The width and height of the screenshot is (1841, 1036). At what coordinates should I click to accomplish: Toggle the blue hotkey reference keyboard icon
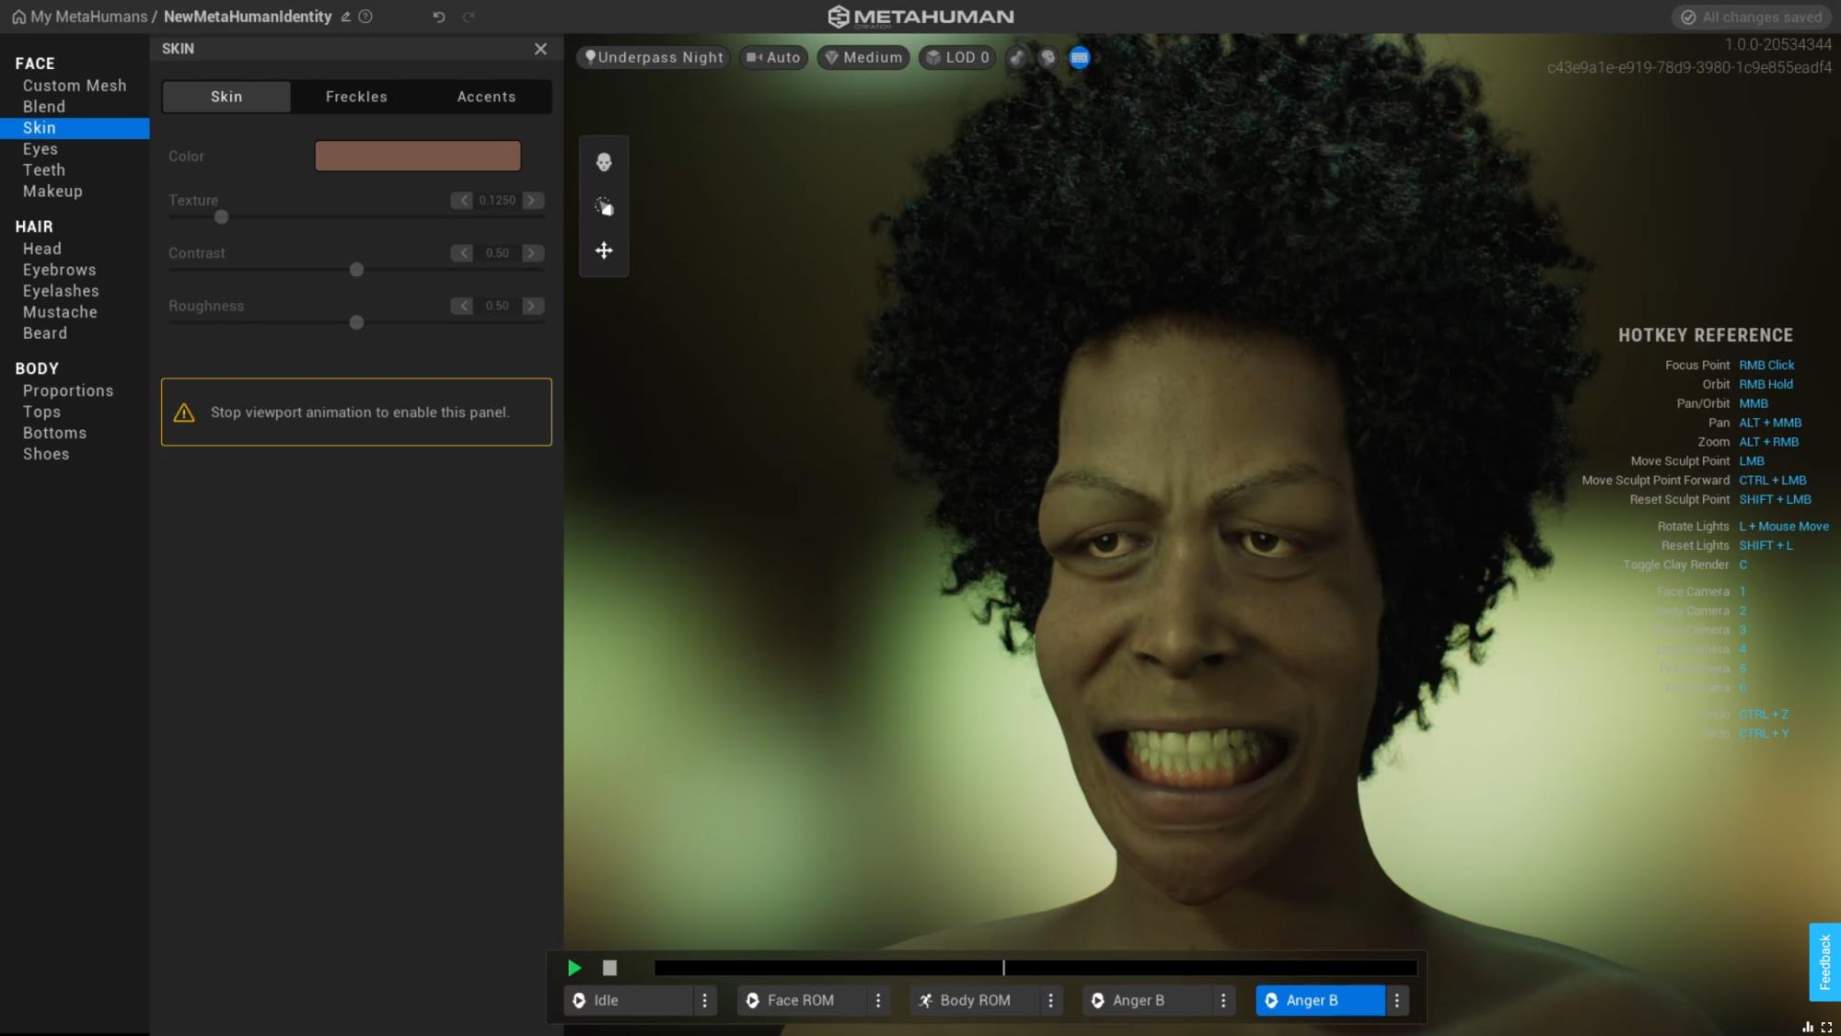pyautogui.click(x=1080, y=57)
